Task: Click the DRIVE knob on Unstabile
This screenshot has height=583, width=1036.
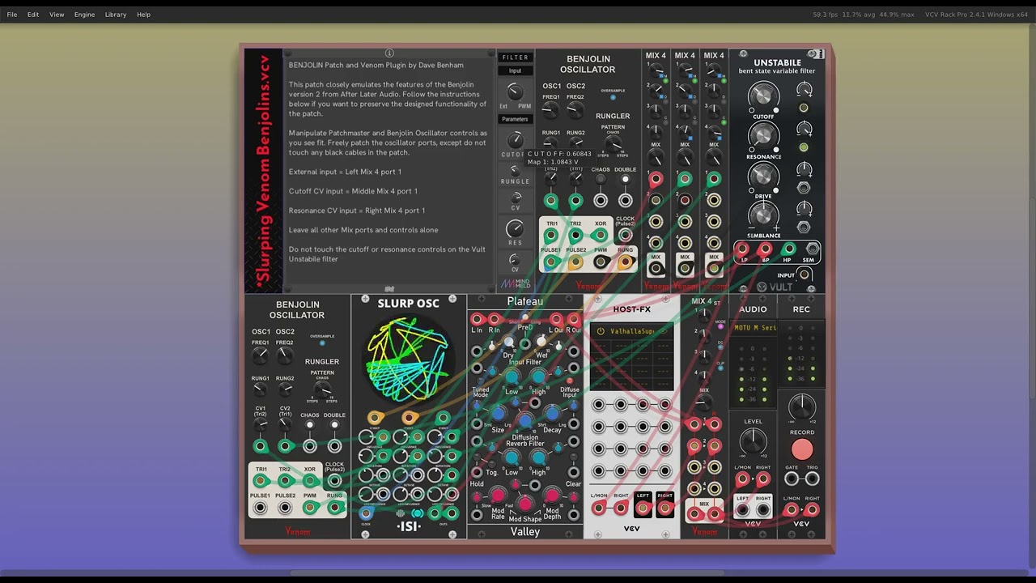Action: point(763,176)
